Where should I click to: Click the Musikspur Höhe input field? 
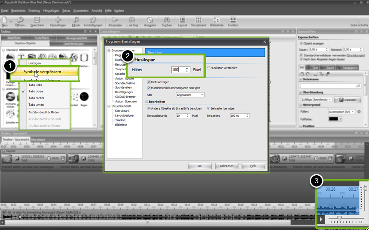[178, 69]
